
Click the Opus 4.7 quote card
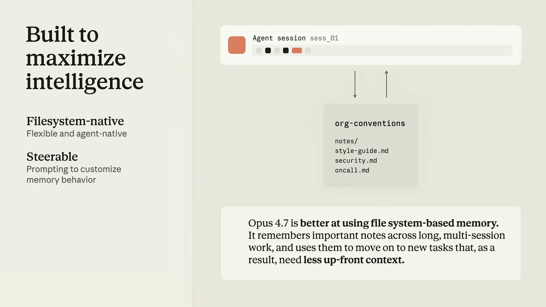click(x=371, y=243)
